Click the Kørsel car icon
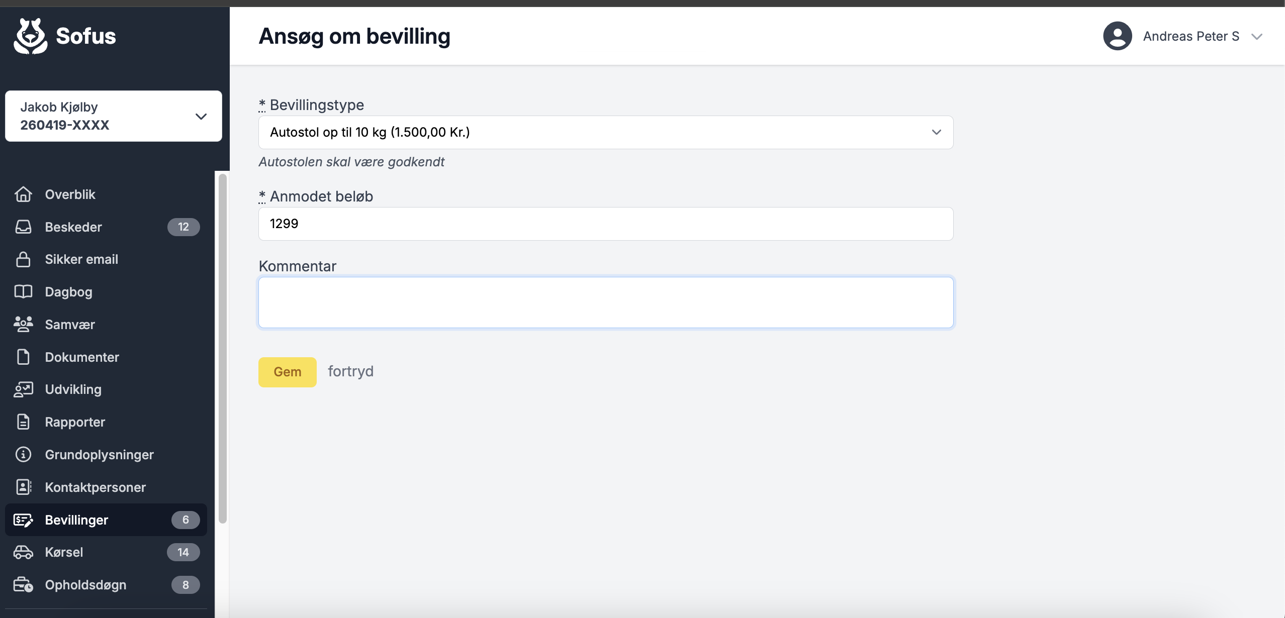This screenshot has height=618, width=1285. coord(23,552)
